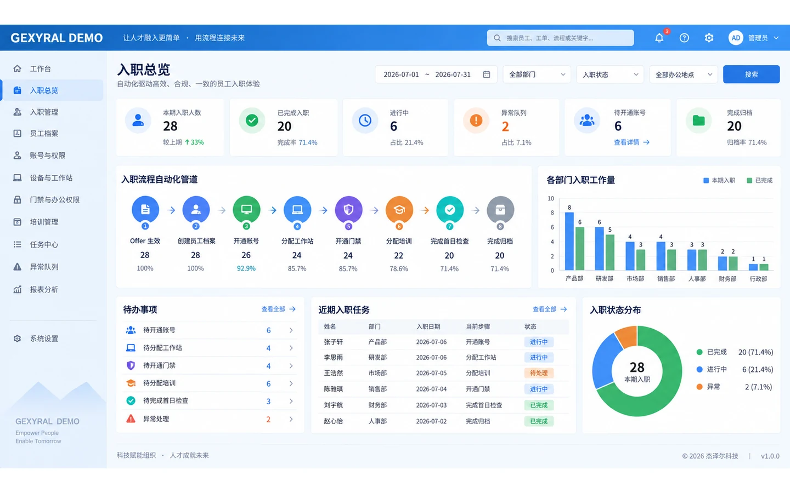Toggle 本期入职 legend in department chart
This screenshot has height=493, width=790.
719,180
